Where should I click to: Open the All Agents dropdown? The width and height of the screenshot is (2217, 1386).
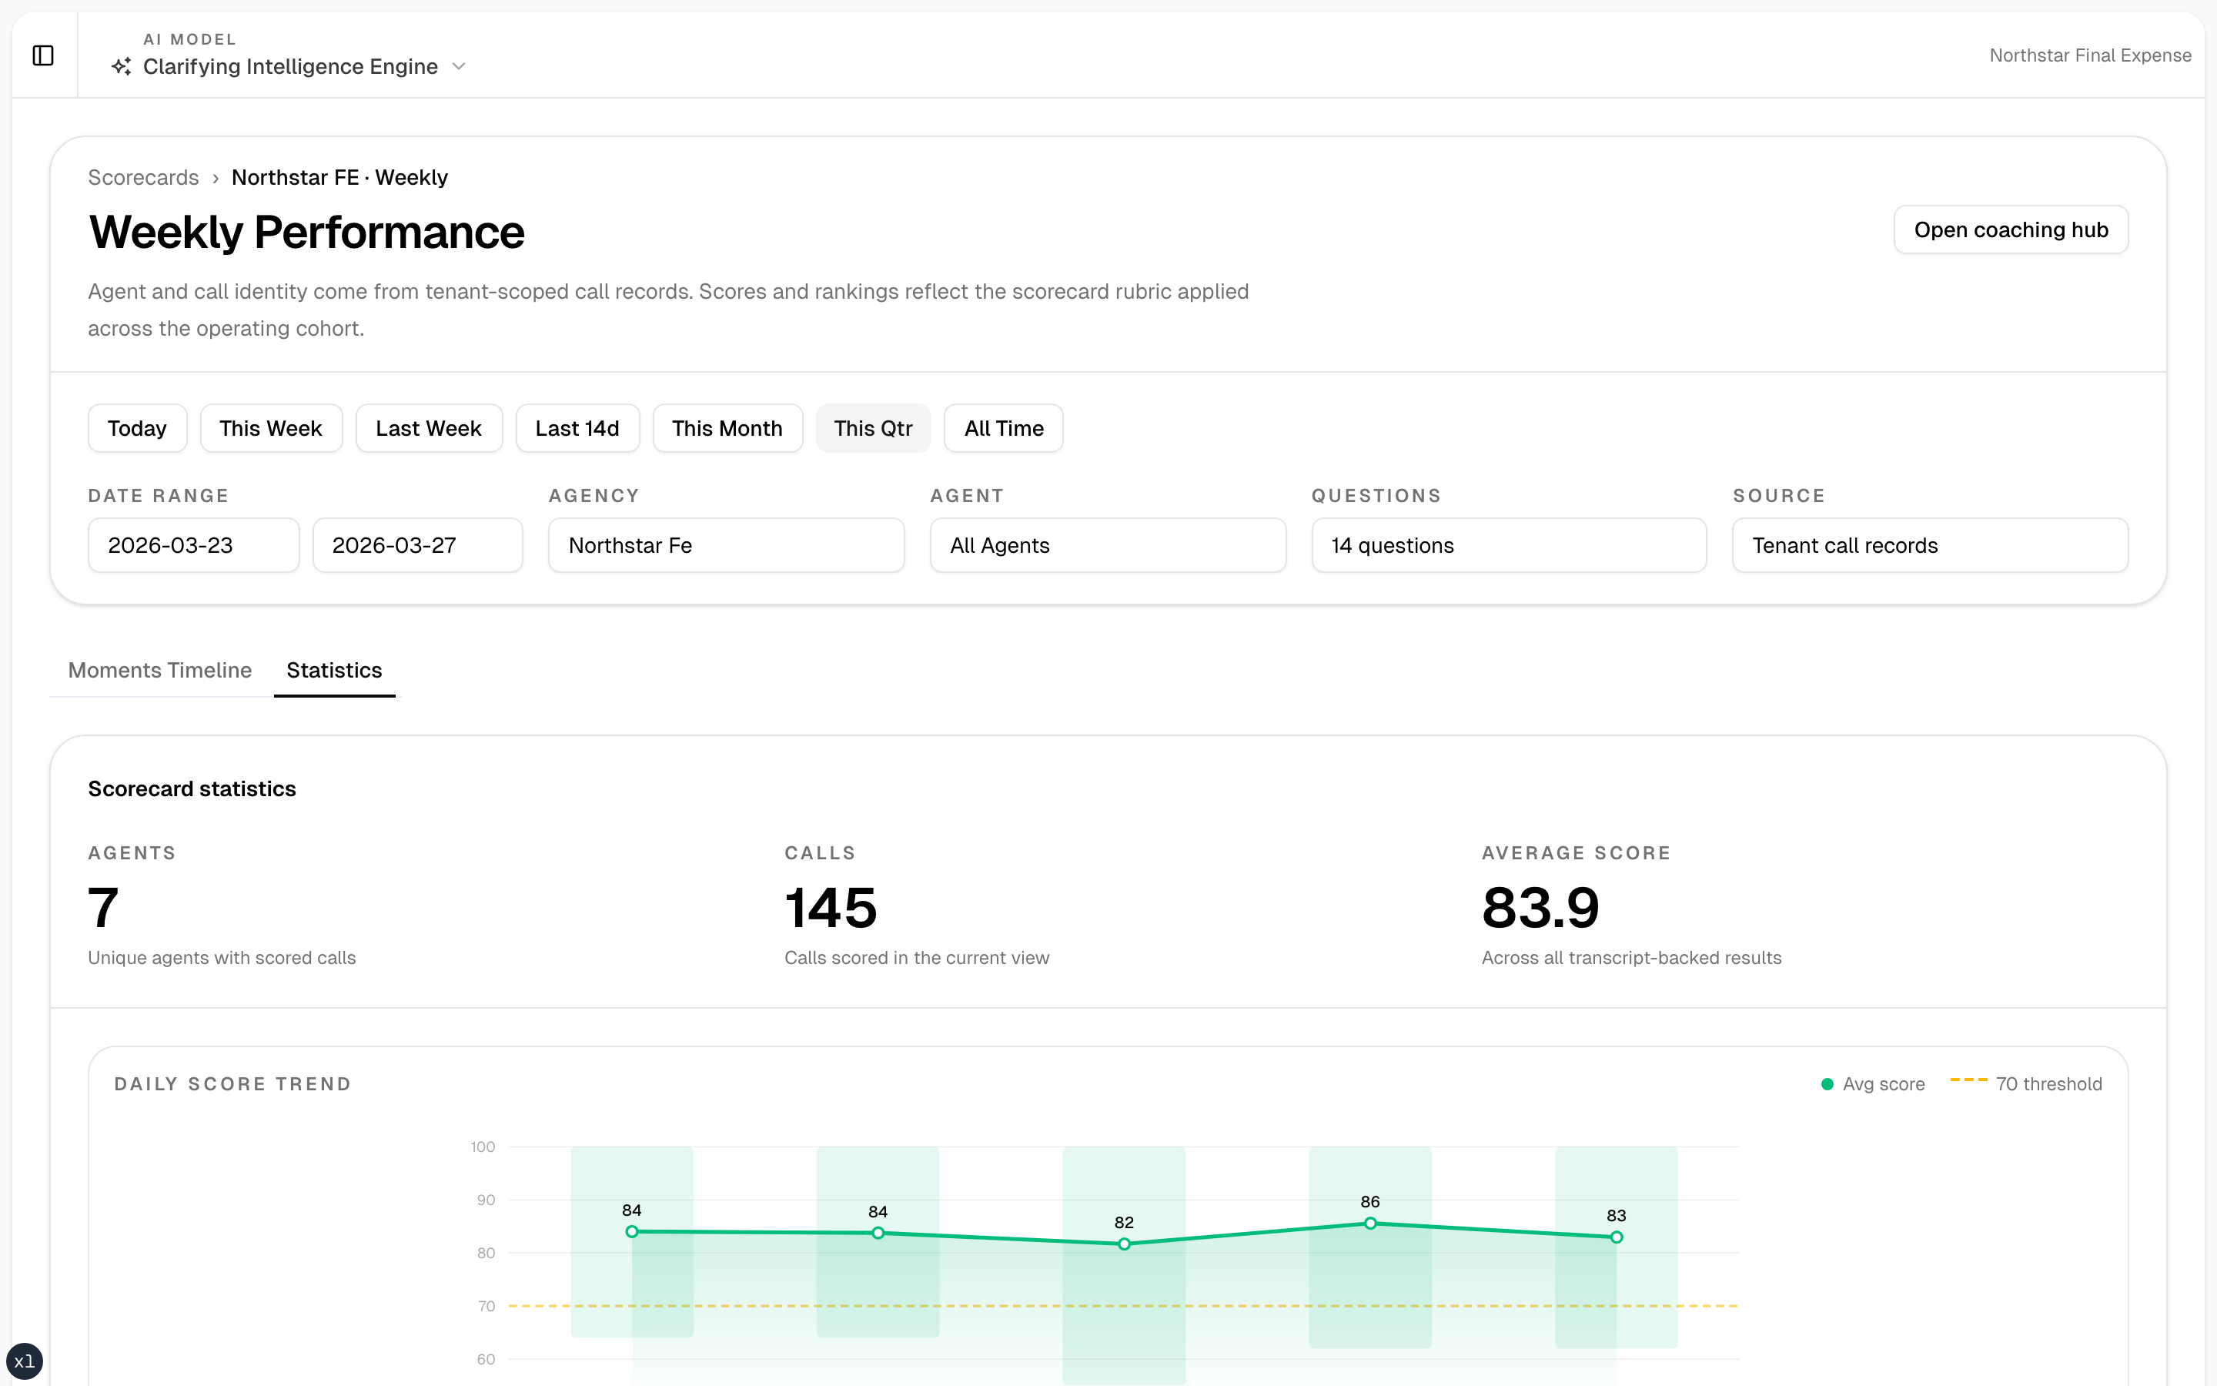pos(1107,544)
